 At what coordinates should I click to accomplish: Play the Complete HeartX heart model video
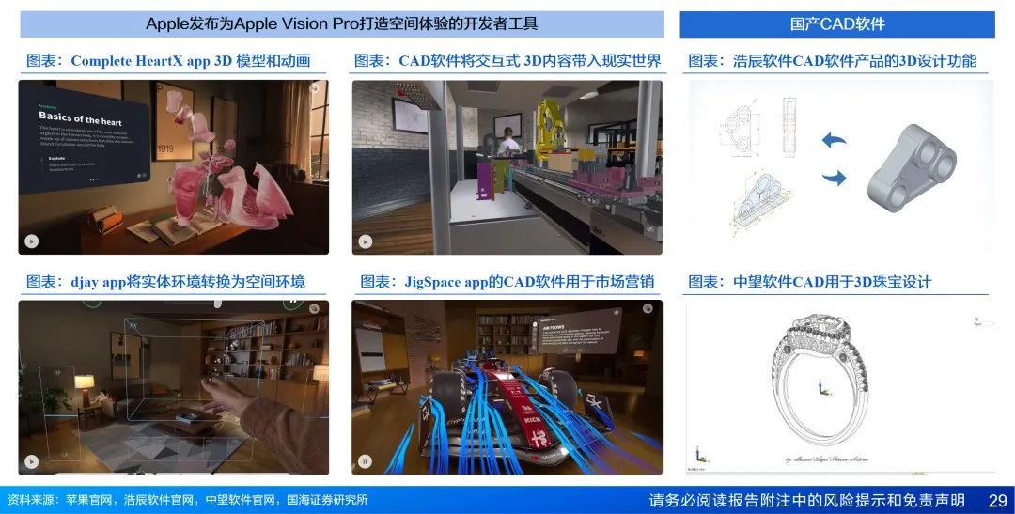pyautogui.click(x=31, y=241)
